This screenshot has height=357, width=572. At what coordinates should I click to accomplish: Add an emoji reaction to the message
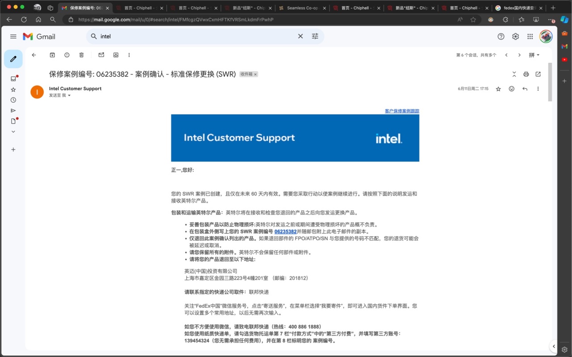point(512,89)
